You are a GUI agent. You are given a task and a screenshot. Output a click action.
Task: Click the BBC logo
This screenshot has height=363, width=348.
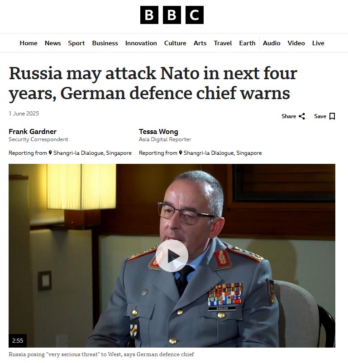tap(172, 15)
